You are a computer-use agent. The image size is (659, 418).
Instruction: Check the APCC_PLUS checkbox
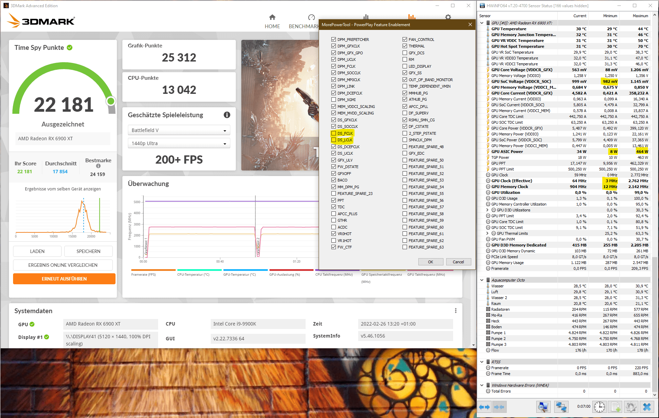click(333, 214)
